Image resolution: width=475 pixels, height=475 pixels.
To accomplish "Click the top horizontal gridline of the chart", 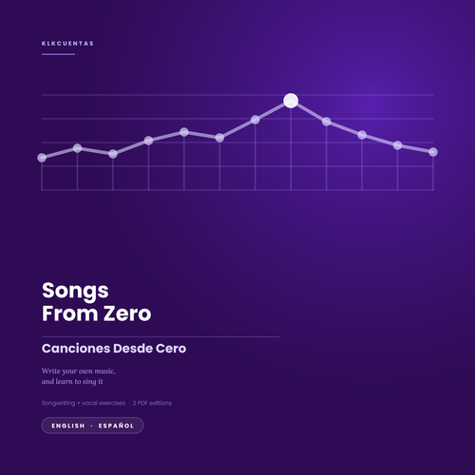I will click(237, 95).
